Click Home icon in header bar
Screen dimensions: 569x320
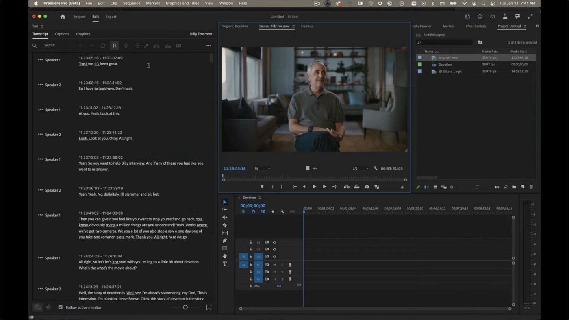click(63, 17)
